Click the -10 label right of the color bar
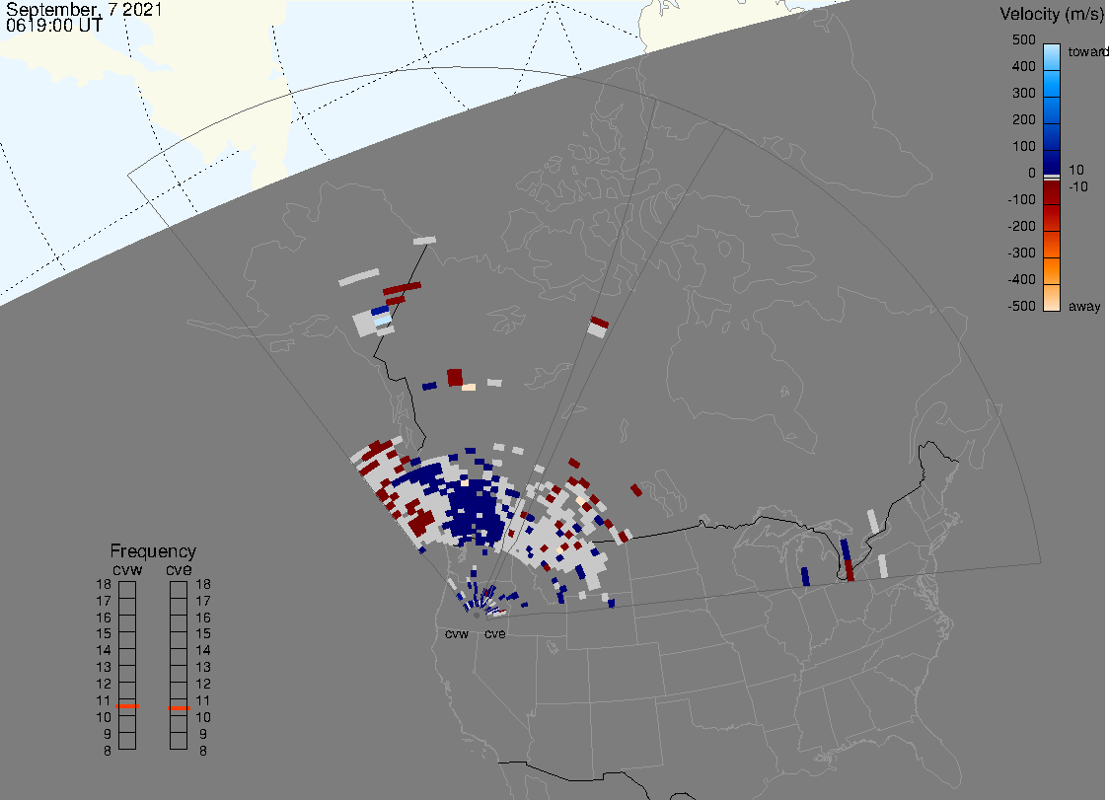1109x800 pixels. (x=1077, y=186)
